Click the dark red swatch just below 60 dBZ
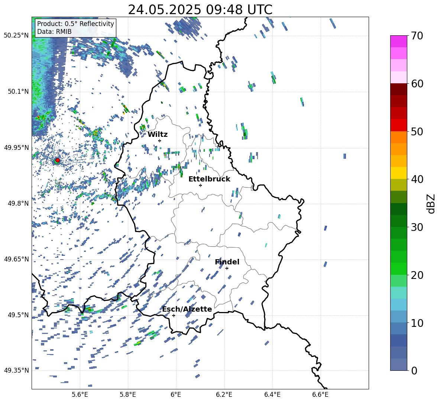440x402 pixels. pos(398,89)
